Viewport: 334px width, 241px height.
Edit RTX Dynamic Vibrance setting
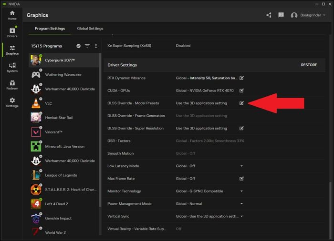click(241, 78)
